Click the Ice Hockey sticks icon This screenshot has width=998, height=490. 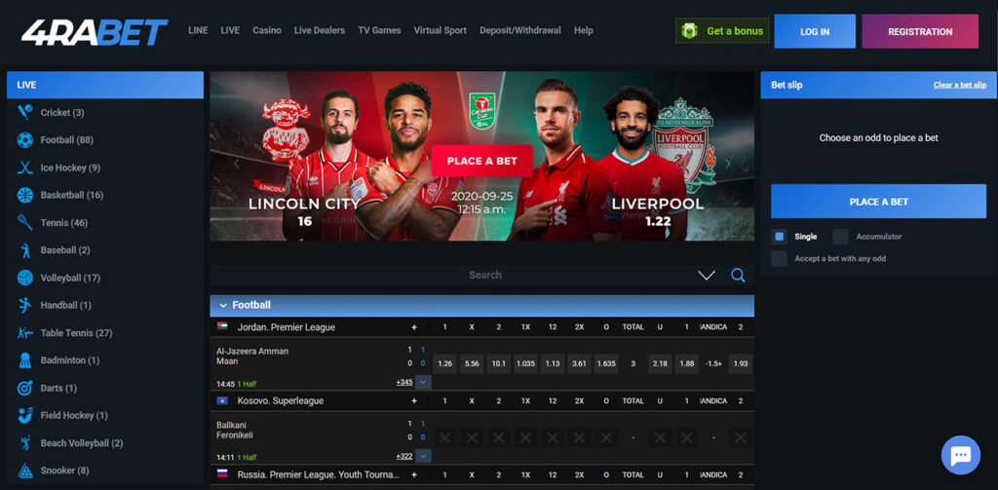point(24,168)
